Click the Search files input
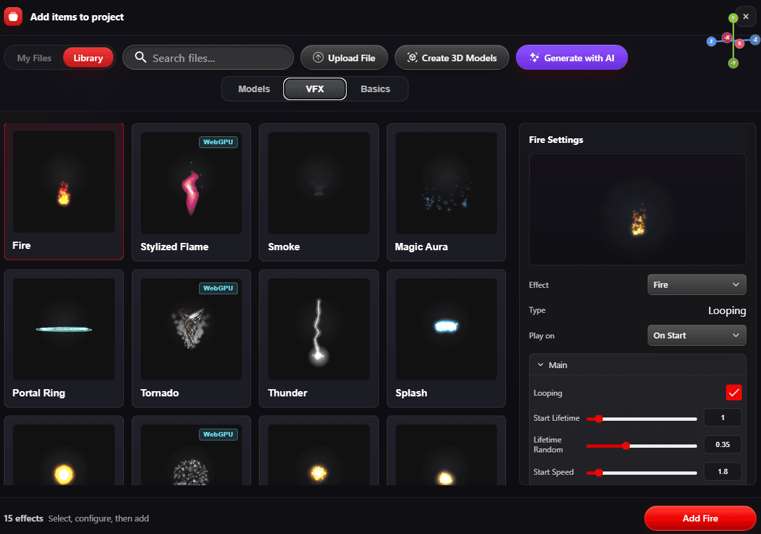Screen dimensions: 761x534 tap(208, 57)
